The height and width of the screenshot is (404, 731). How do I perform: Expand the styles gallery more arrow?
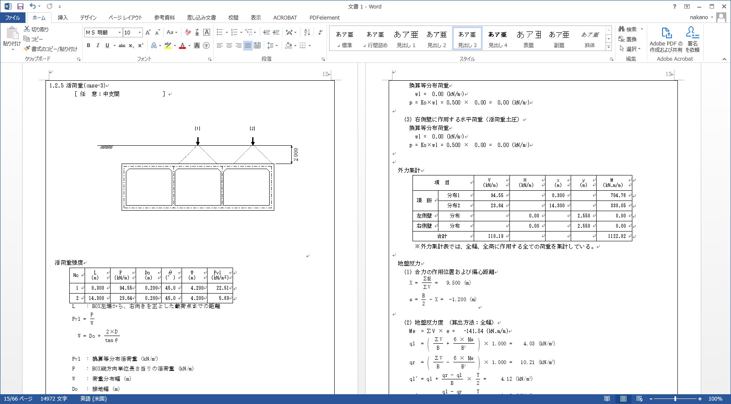(x=609, y=47)
